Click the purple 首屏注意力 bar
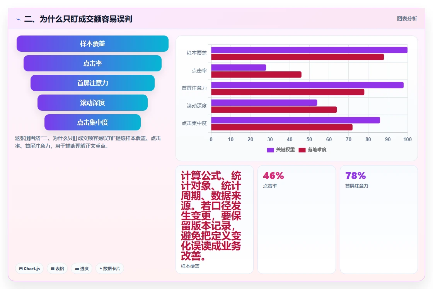The height and width of the screenshot is (289, 433). [x=307, y=85]
